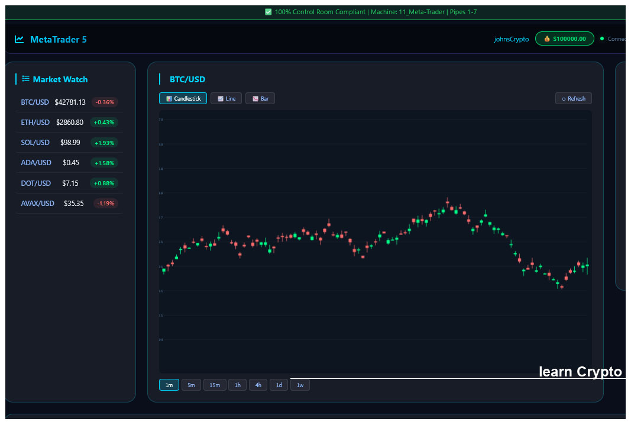Select DOT/USD in Market Watch
Screen dimensions: 631x425
pyautogui.click(x=69, y=183)
